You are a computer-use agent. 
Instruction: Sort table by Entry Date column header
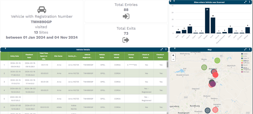(x=15, y=56)
